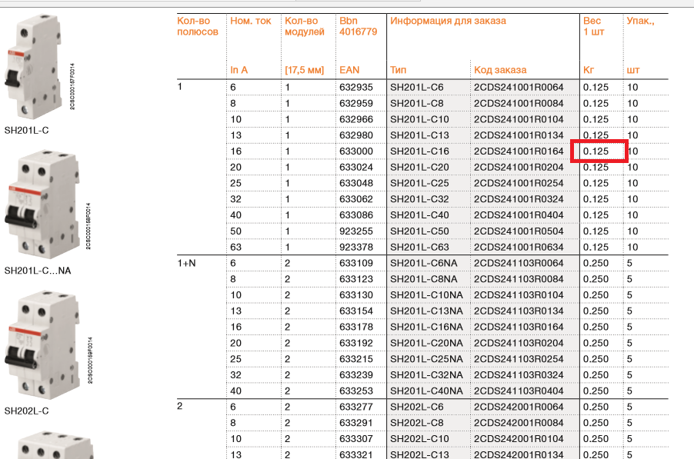This screenshot has width=694, height=459.
Task: Select order code 2CDS241001R0324
Action: (x=519, y=199)
